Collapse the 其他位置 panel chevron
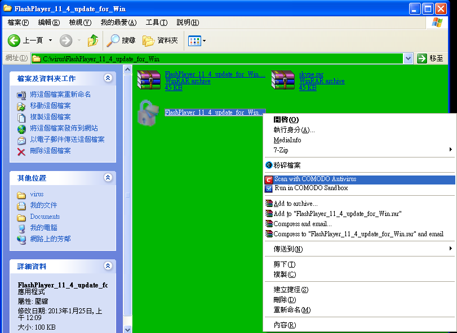 pos(108,177)
